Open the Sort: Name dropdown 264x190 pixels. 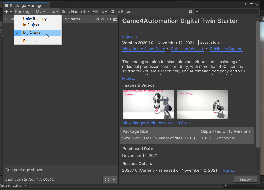[76, 12]
